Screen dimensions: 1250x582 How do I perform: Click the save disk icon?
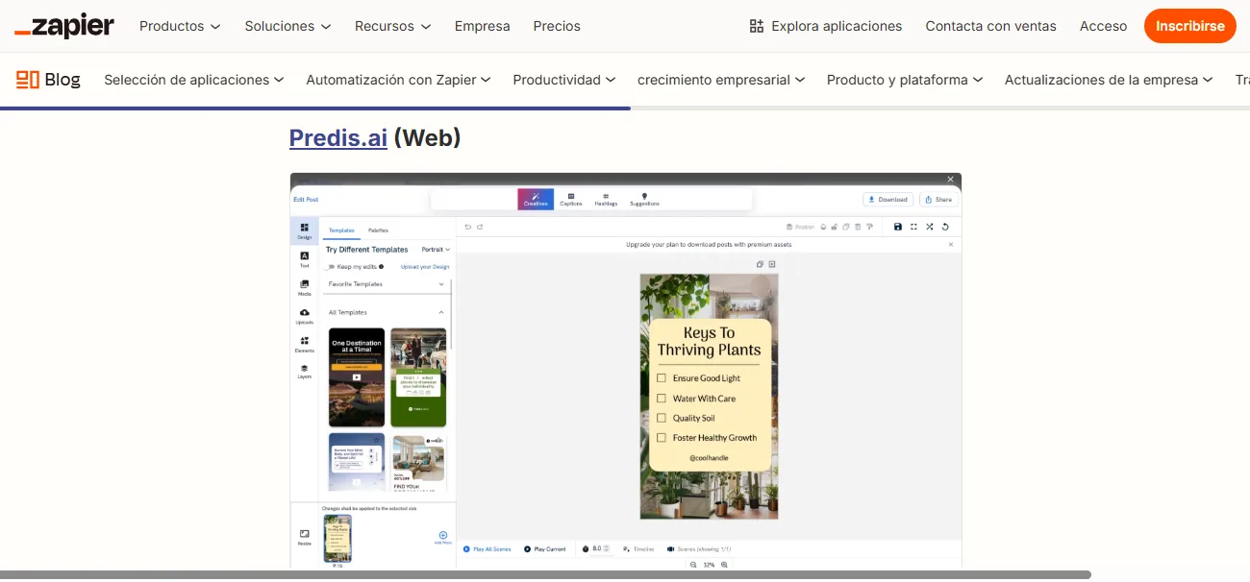click(x=898, y=227)
